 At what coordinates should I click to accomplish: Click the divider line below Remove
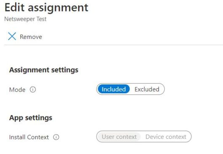click(113, 45)
